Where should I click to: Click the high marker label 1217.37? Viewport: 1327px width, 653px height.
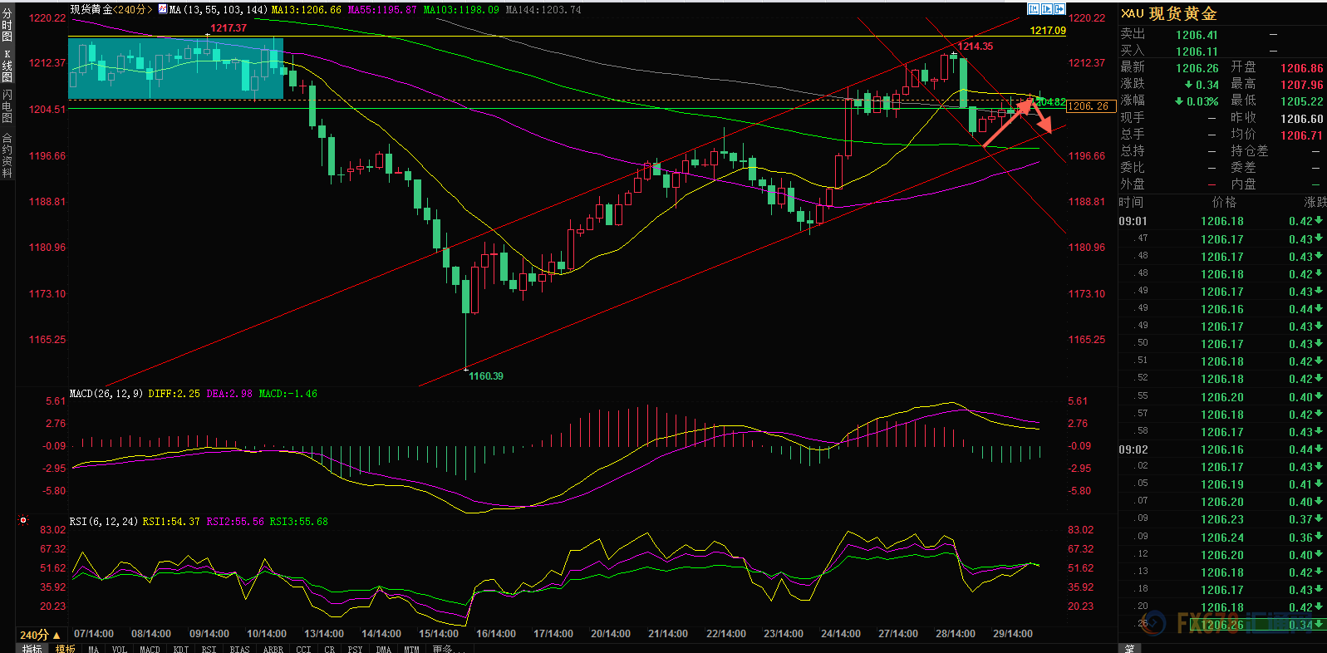[229, 28]
